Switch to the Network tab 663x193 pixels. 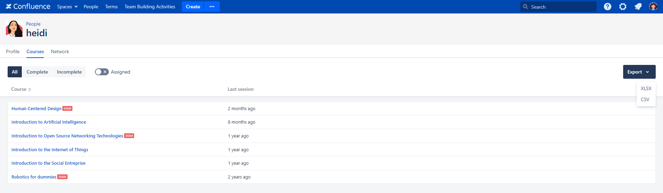coord(60,51)
